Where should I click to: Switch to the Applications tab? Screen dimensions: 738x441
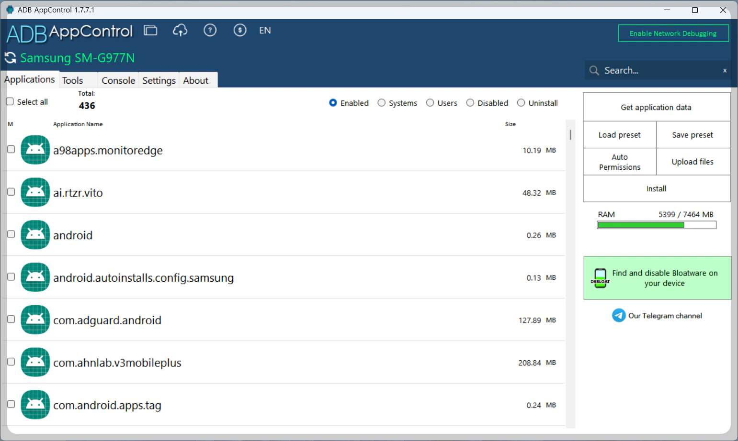point(30,79)
